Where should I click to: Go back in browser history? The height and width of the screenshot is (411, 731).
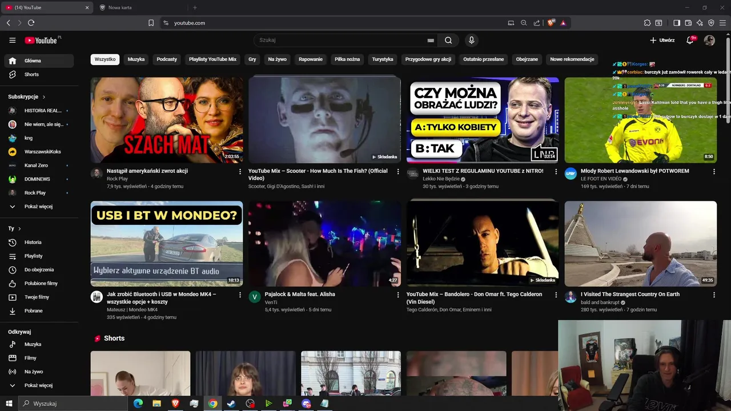pos(8,23)
